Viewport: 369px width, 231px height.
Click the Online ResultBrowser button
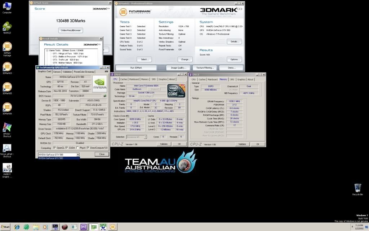tap(71, 30)
